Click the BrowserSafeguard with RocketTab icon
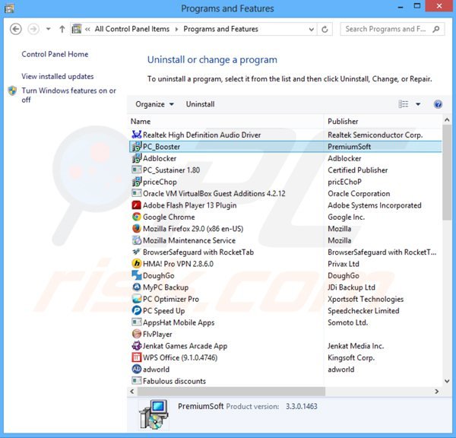 coord(136,252)
